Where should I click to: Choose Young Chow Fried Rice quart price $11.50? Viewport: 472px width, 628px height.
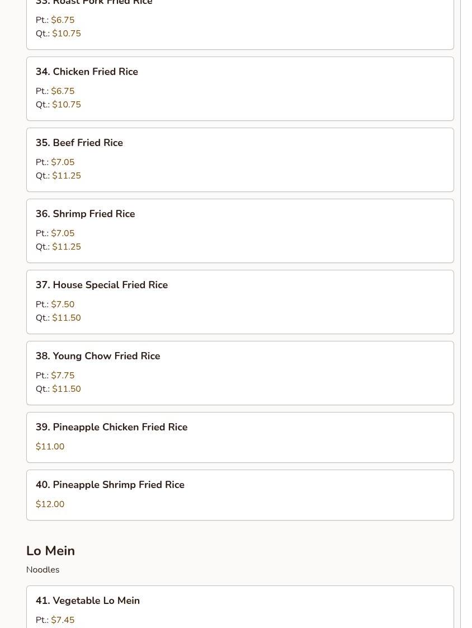(x=67, y=389)
